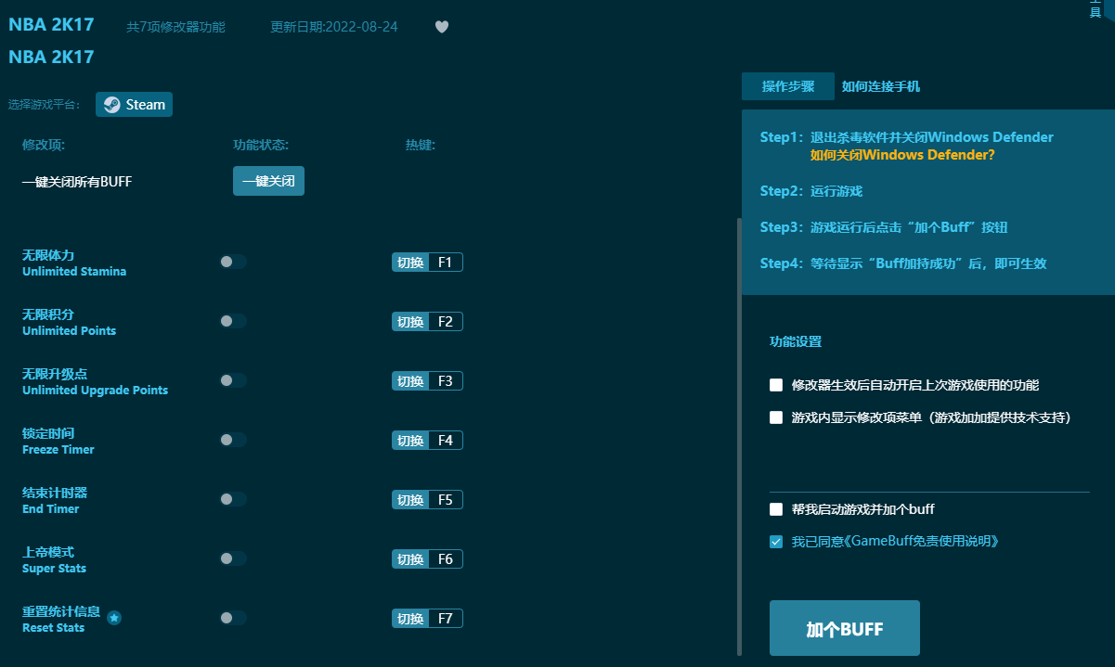Click the heart favorite icon
This screenshot has height=667, width=1115.
442,27
